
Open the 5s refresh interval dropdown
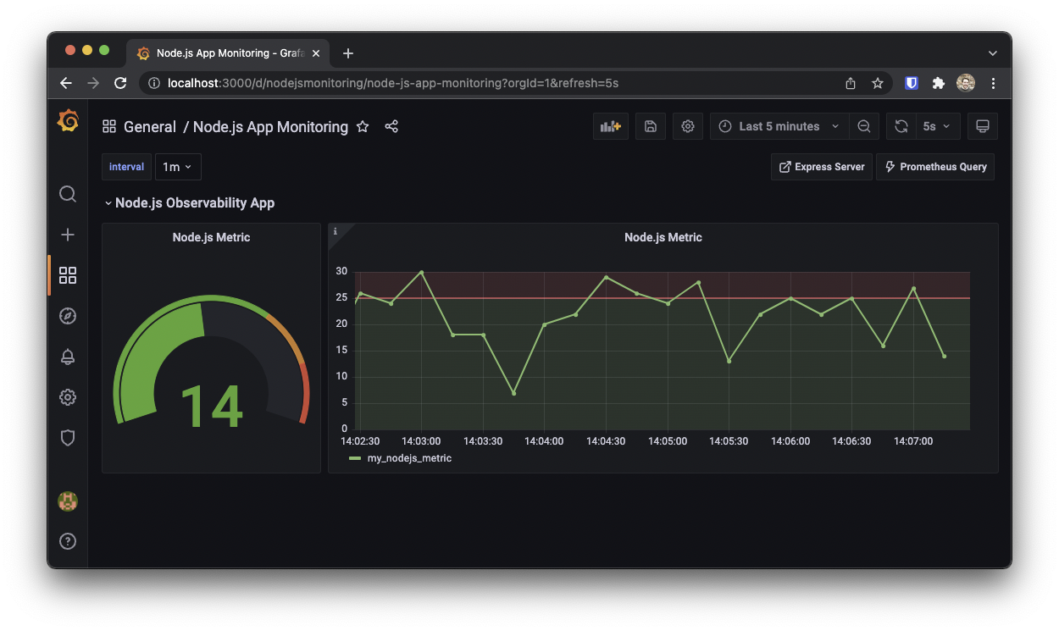(937, 126)
